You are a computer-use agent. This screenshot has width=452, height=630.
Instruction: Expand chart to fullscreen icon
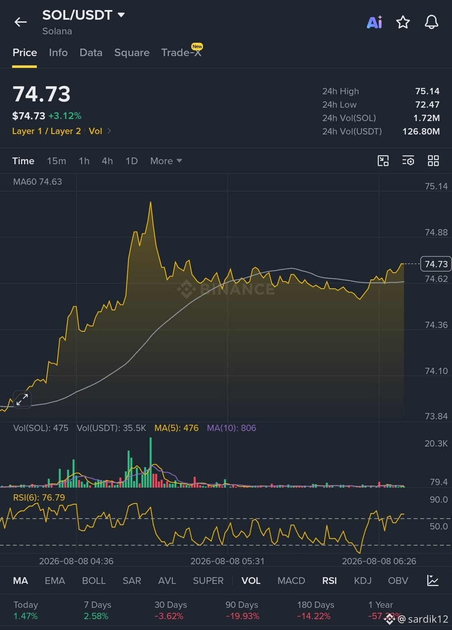pyautogui.click(x=22, y=400)
